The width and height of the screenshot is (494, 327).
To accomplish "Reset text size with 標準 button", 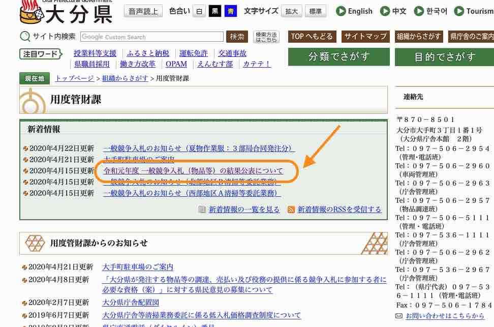I will click(x=315, y=11).
